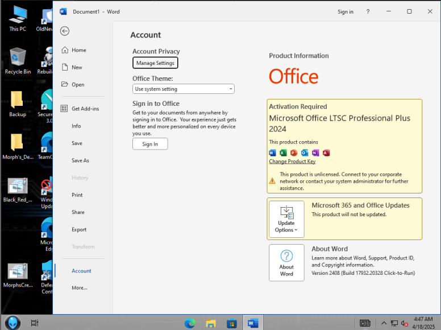
Task: Click the OneNote product icon
Action: (315, 152)
